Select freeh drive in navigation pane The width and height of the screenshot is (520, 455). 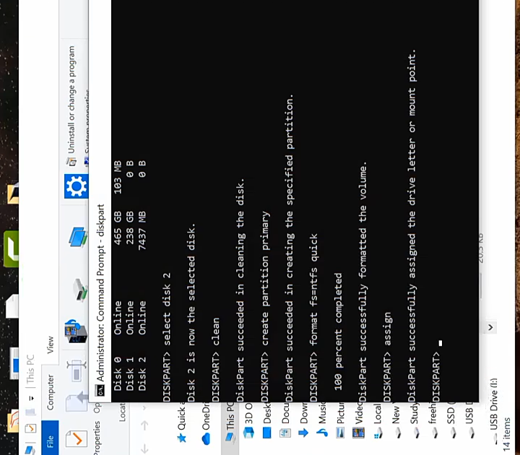[433, 420]
